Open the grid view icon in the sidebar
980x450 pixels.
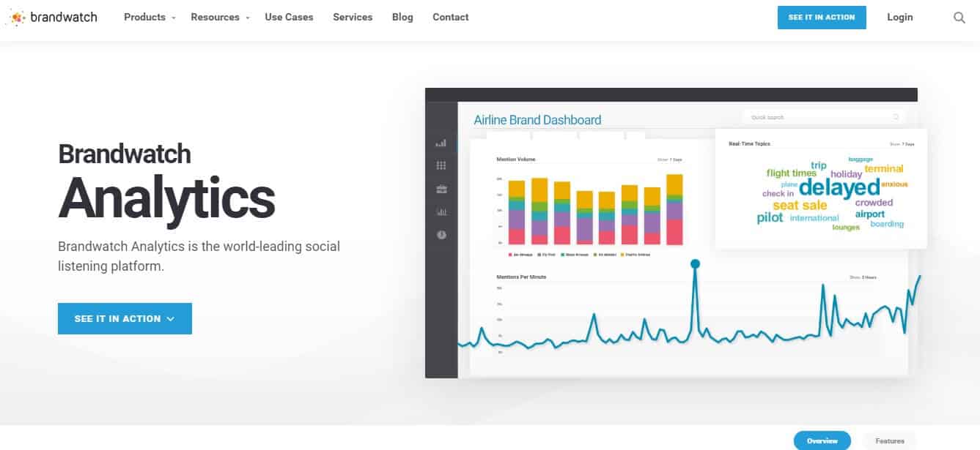pyautogui.click(x=442, y=165)
